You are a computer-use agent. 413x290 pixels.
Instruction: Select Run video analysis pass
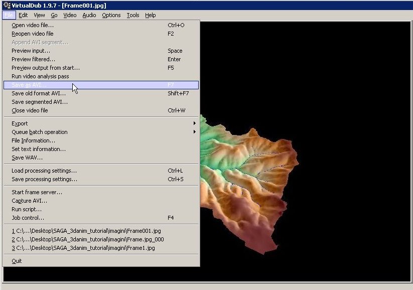pos(101,76)
